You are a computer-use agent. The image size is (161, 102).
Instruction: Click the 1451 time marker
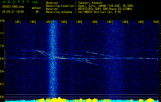(x=18, y=22)
